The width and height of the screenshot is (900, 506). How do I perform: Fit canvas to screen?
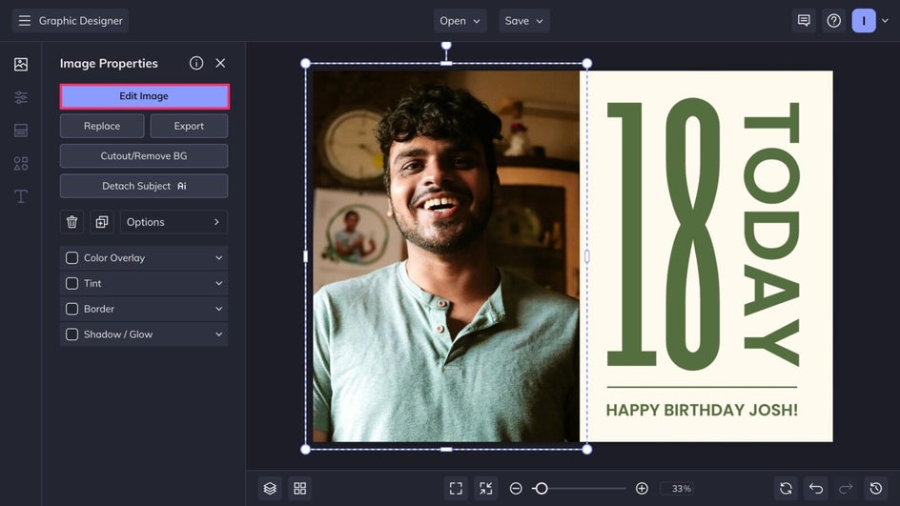tap(456, 488)
